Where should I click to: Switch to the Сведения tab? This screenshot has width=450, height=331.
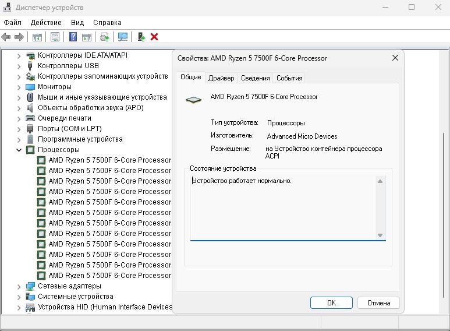point(255,78)
